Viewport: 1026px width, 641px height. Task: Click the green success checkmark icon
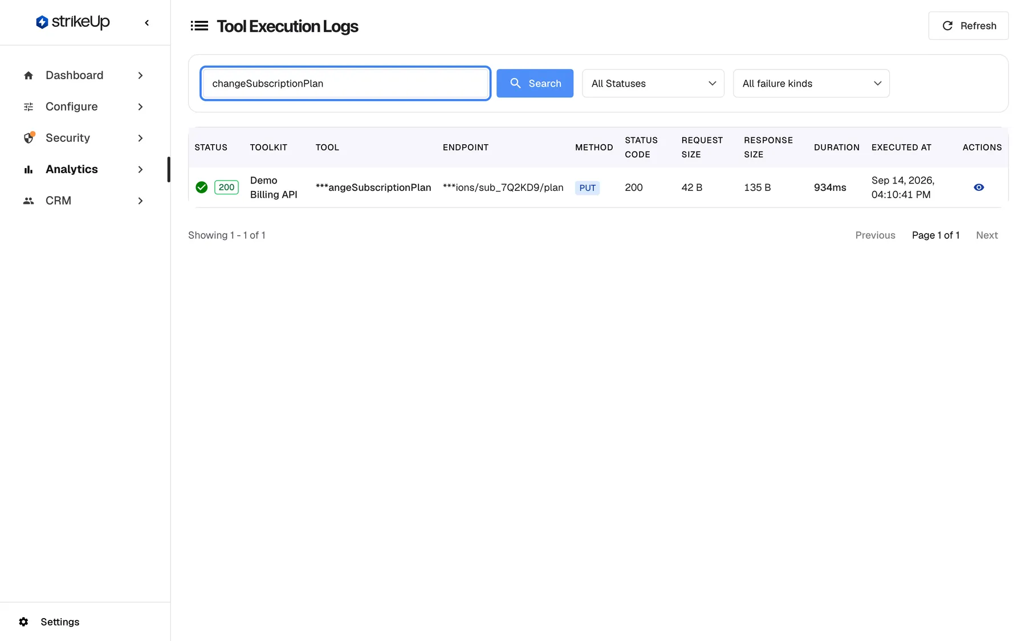[x=201, y=187]
